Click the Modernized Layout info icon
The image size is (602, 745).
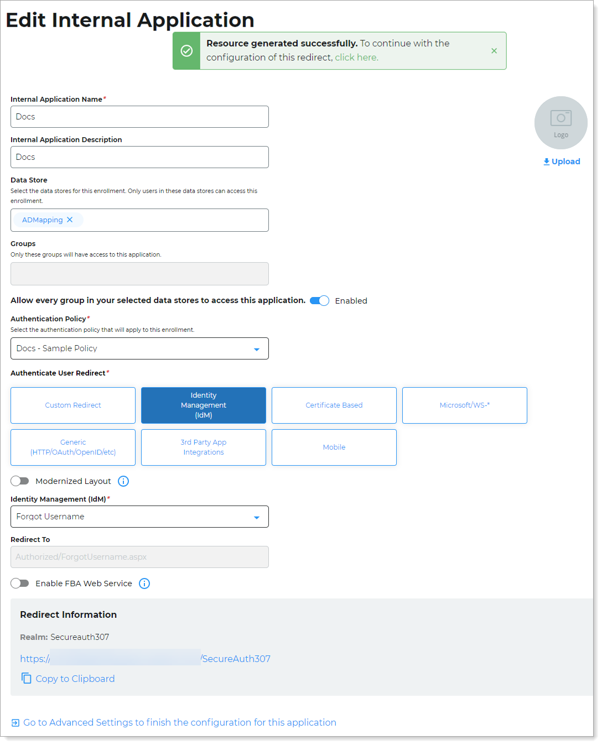123,481
